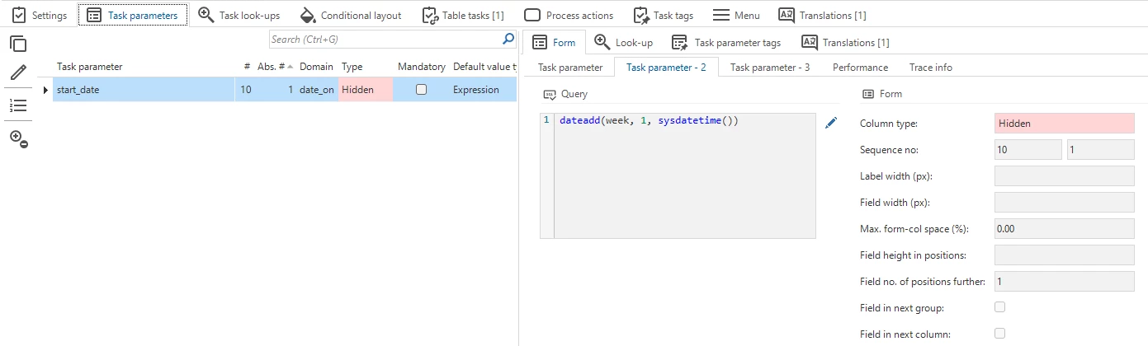Expand the start_date row arrow indicator

45,90
